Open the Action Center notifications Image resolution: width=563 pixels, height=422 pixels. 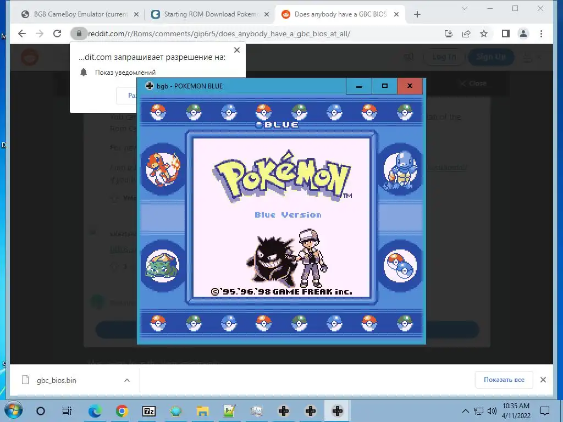click(x=545, y=411)
